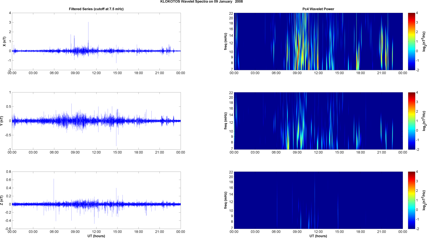Click the colorbar beside the top wavelet panel
Image resolution: width=427 pixels, height=238 pixels.
(411, 41)
